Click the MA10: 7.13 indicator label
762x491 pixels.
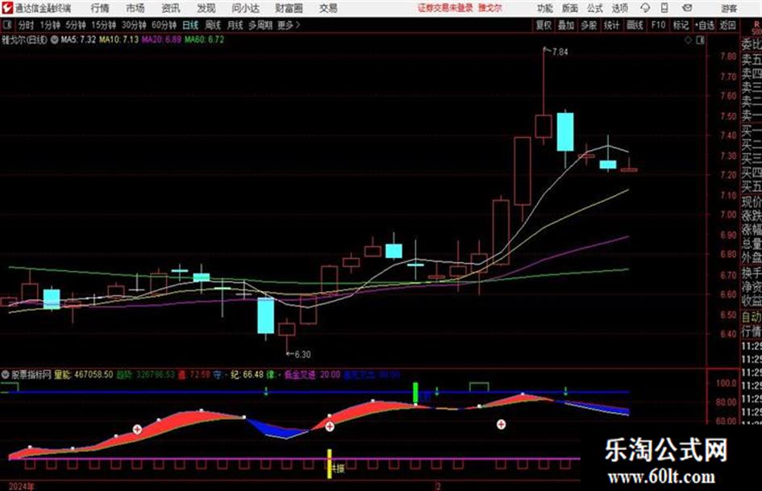click(x=119, y=40)
